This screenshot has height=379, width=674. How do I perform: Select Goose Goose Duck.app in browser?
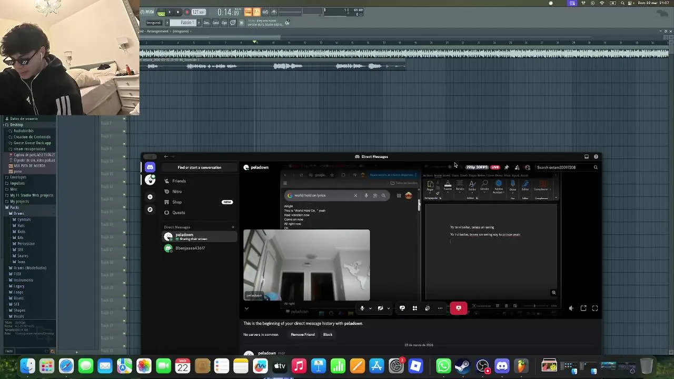coord(32,143)
